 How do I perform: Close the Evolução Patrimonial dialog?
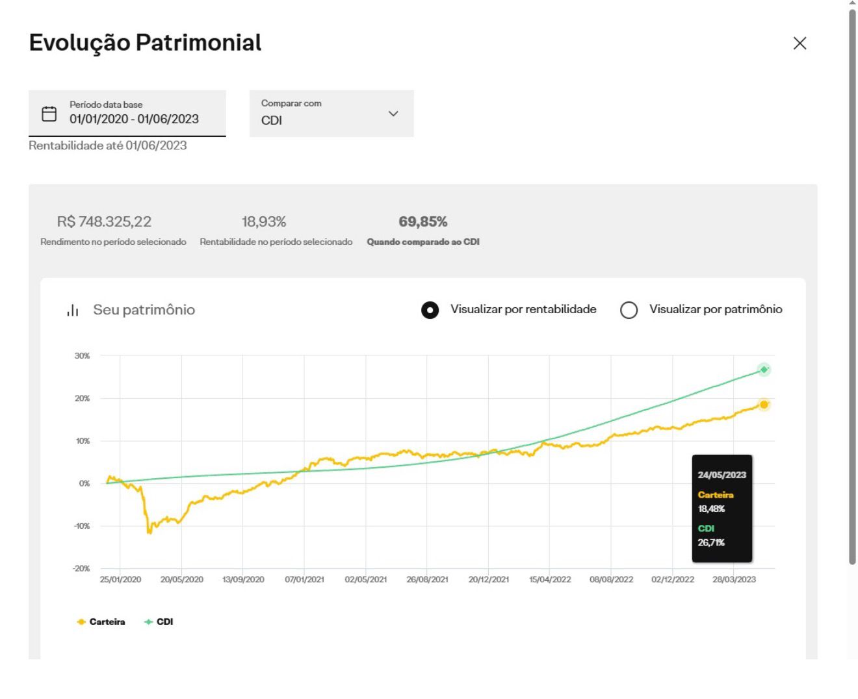coord(799,44)
